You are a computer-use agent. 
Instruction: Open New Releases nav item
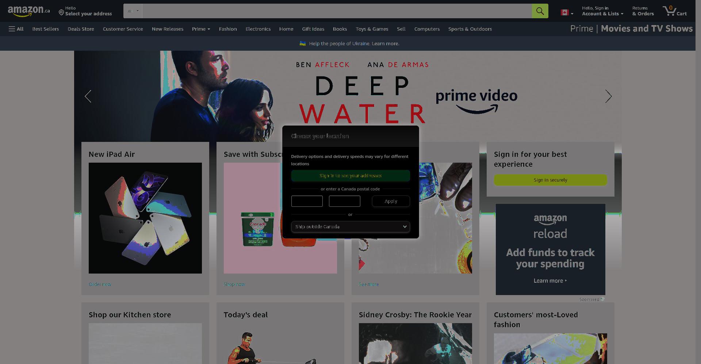coord(168,29)
